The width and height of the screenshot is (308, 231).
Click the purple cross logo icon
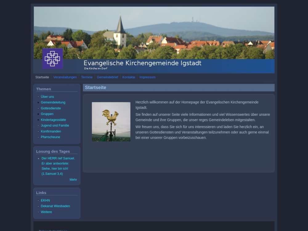tap(53, 59)
